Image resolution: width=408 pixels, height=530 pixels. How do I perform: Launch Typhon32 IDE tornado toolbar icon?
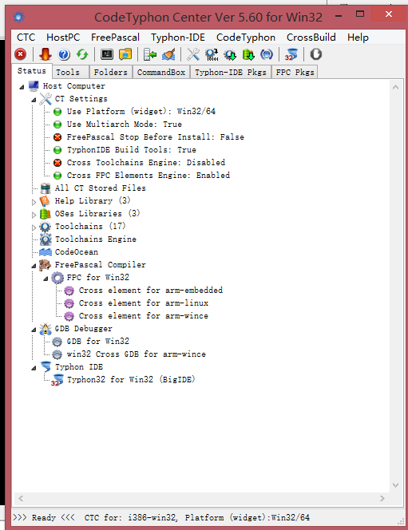pyautogui.click(x=291, y=54)
